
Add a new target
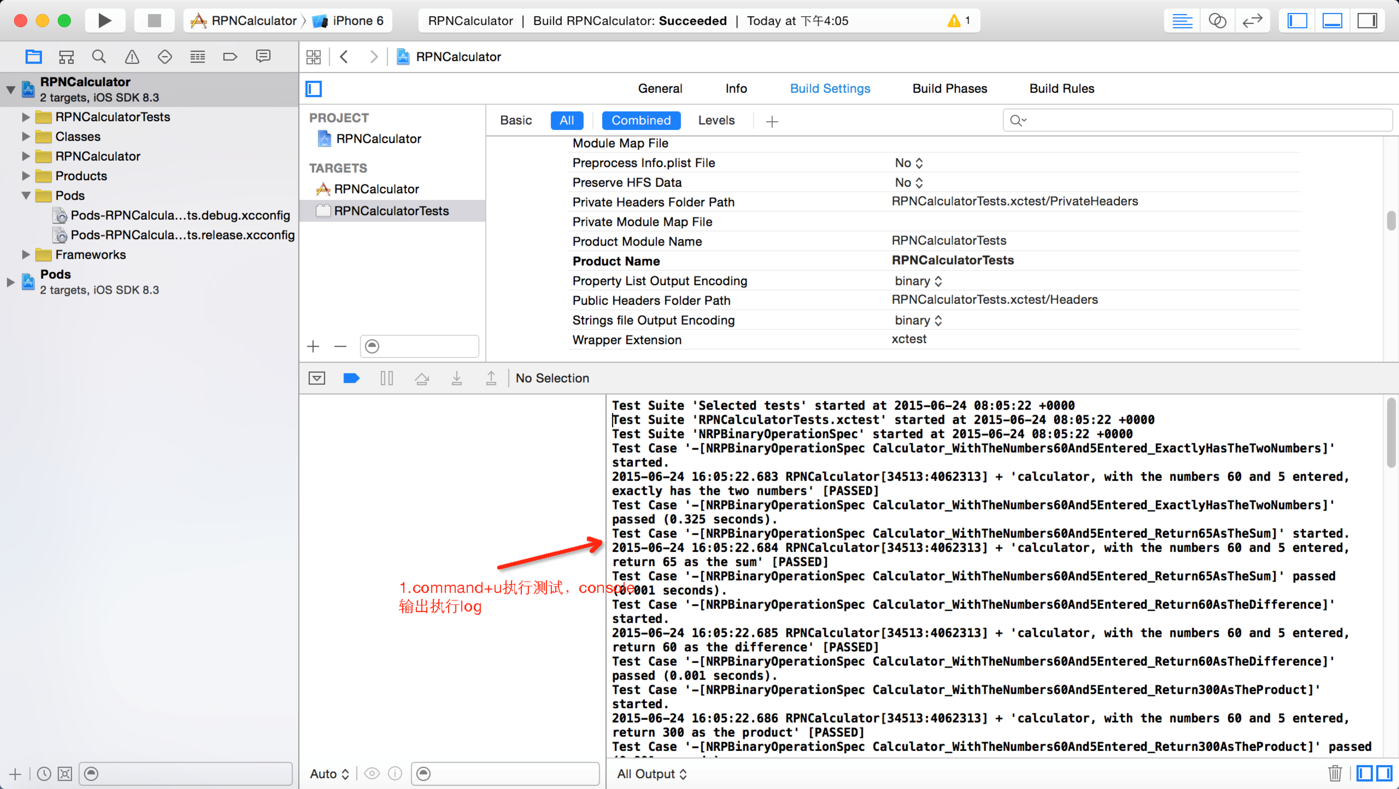tap(313, 346)
